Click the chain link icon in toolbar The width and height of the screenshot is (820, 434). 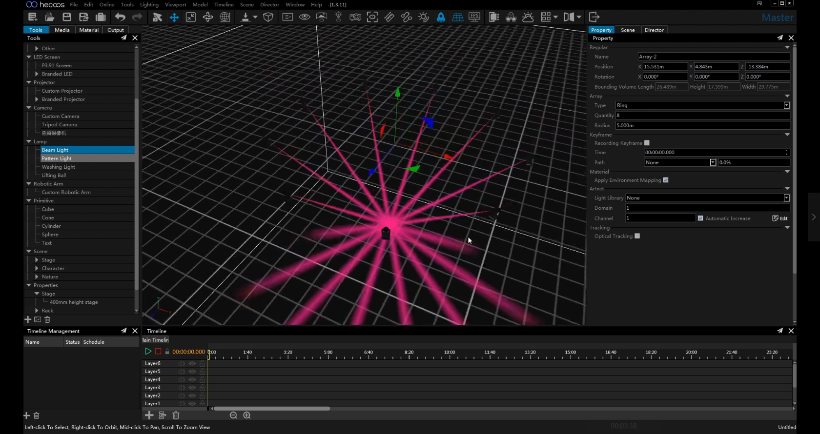tap(406, 17)
